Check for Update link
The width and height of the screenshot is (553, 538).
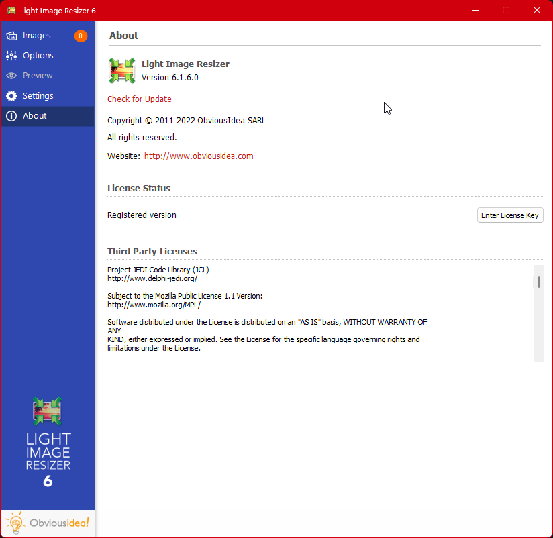pyautogui.click(x=140, y=99)
